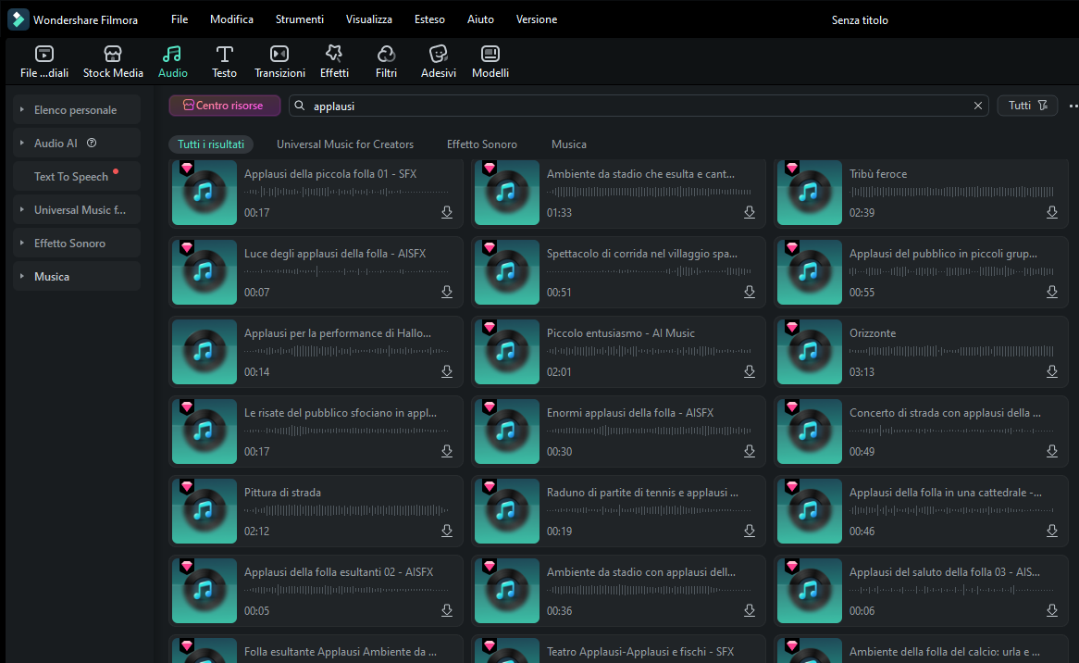Open the Strumenti menu
Image resolution: width=1079 pixels, height=663 pixels.
click(300, 19)
